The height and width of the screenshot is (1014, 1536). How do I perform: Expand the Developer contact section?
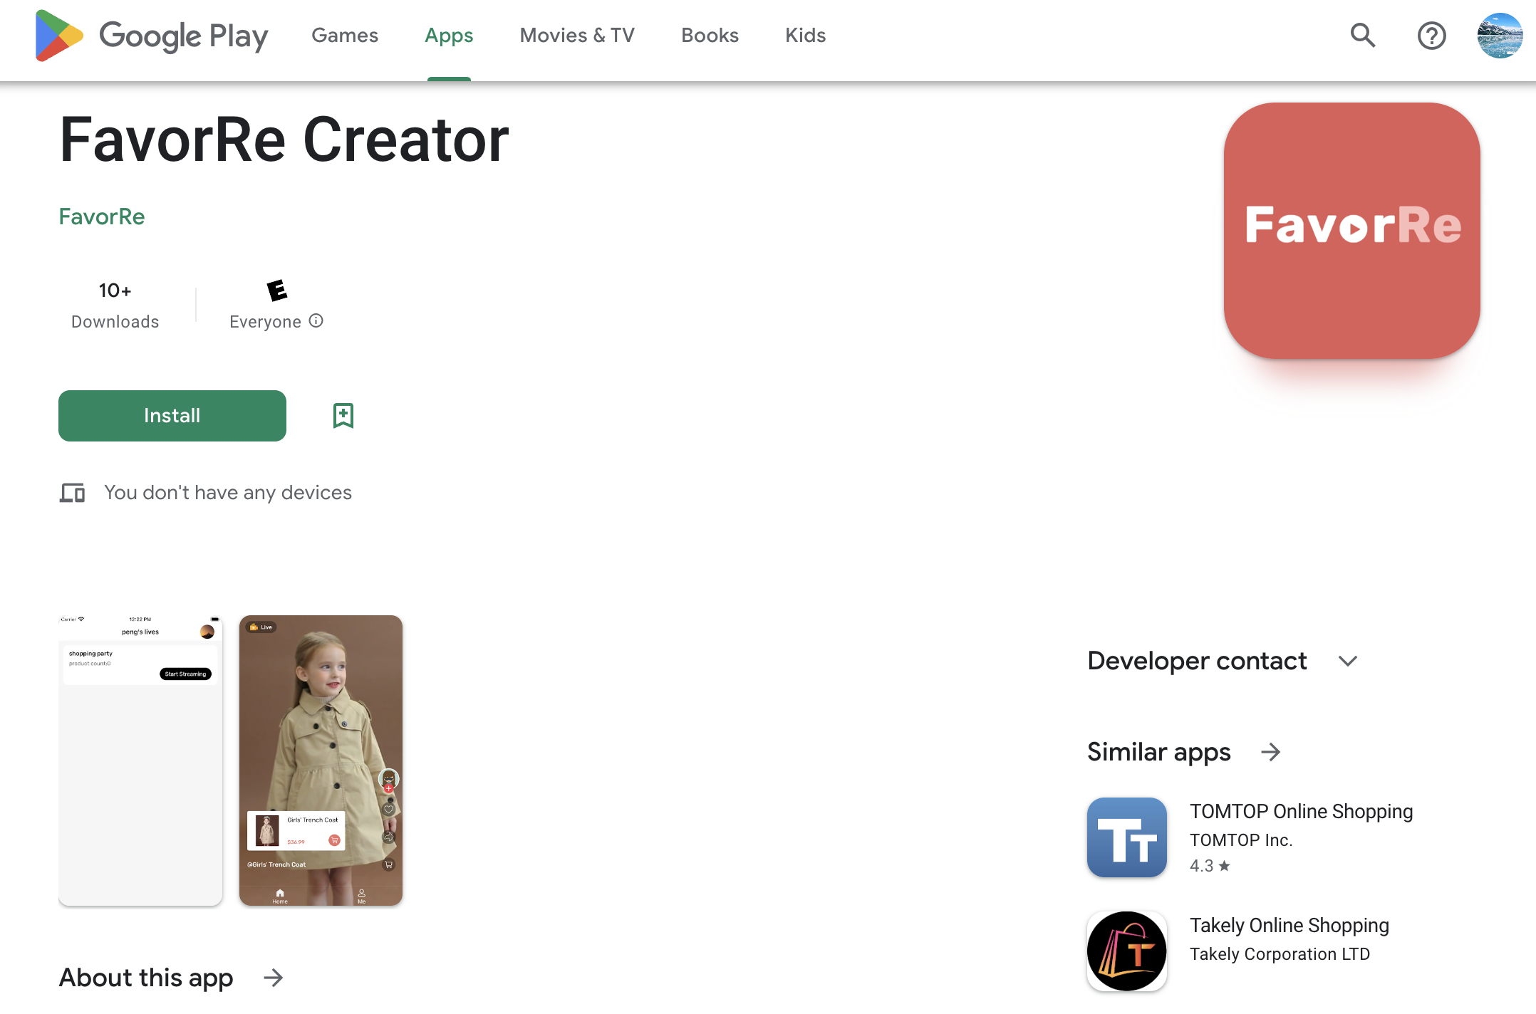pyautogui.click(x=1347, y=661)
